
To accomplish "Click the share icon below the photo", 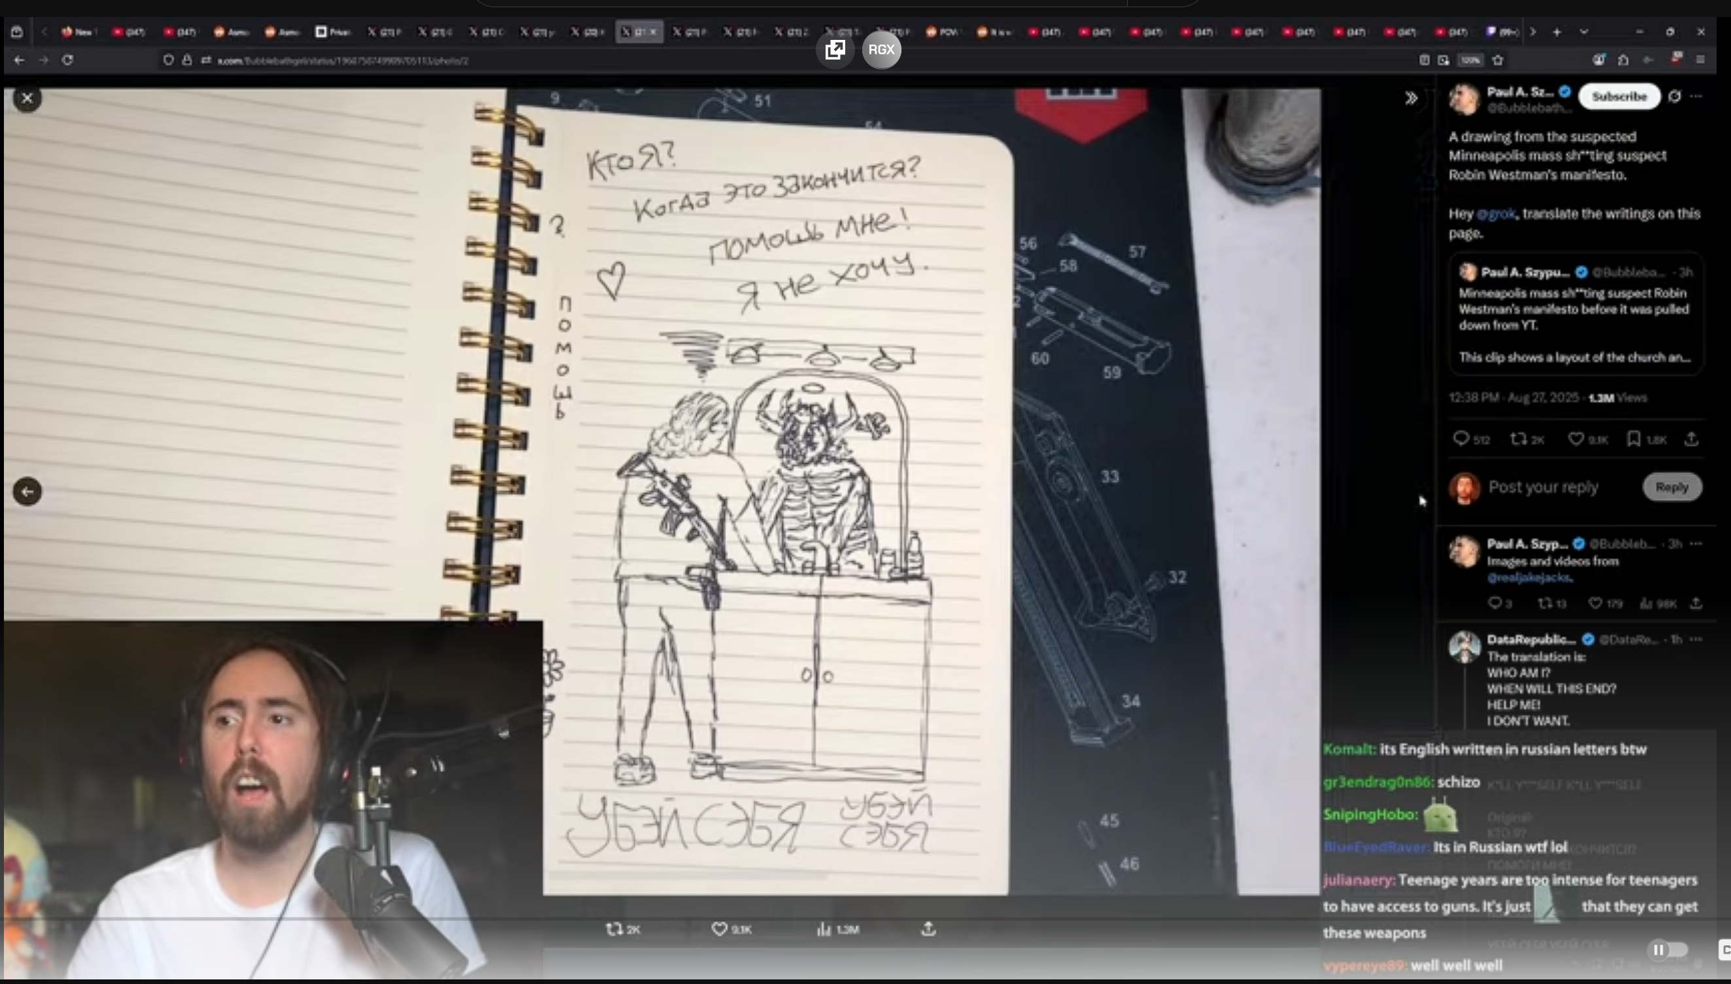I will point(928,929).
